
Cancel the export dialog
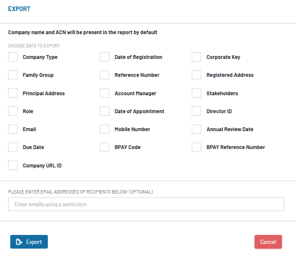click(268, 242)
